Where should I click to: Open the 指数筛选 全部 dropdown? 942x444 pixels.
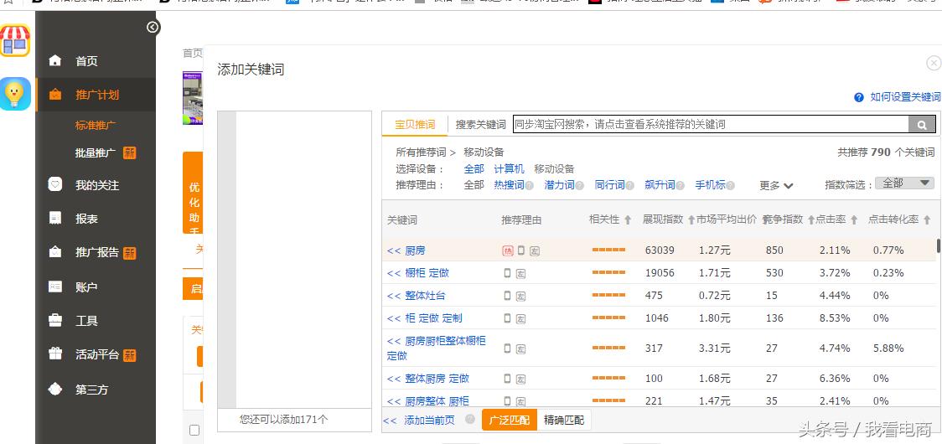click(904, 183)
